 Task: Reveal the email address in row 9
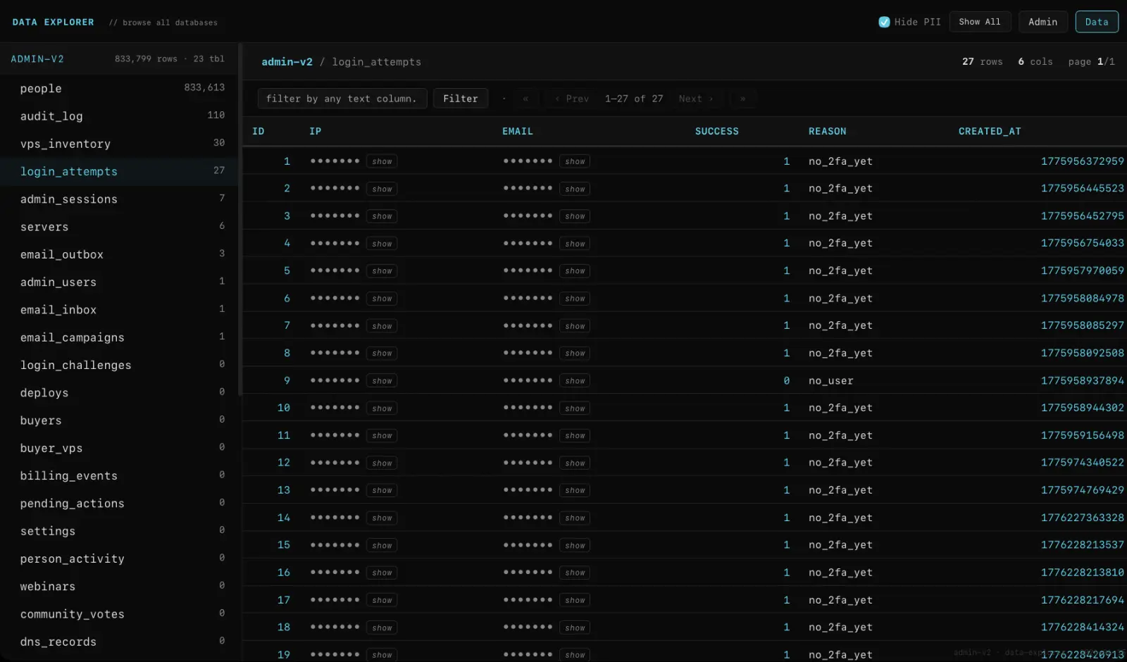(574, 380)
